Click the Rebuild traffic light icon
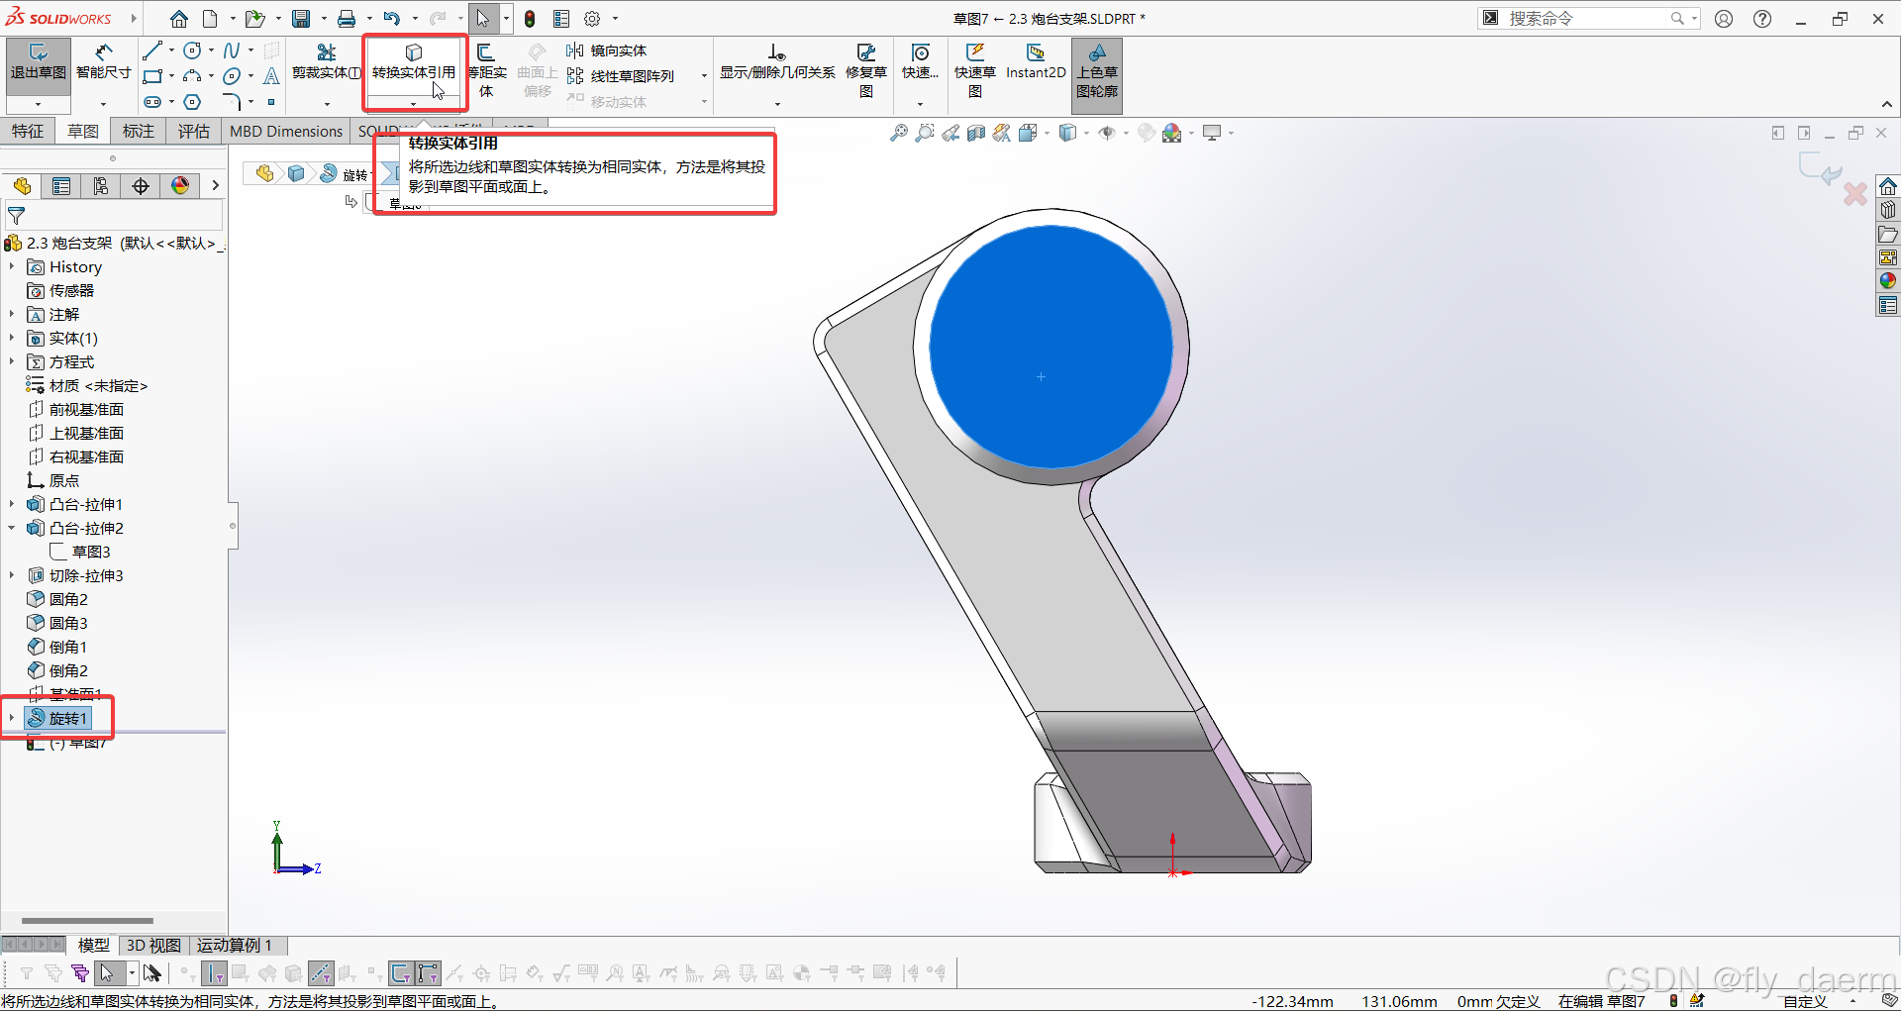 (530, 18)
